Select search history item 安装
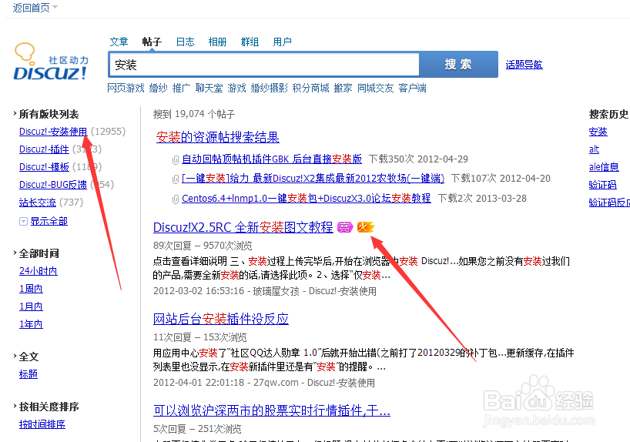The height and width of the screenshot is (442, 630). 598,132
